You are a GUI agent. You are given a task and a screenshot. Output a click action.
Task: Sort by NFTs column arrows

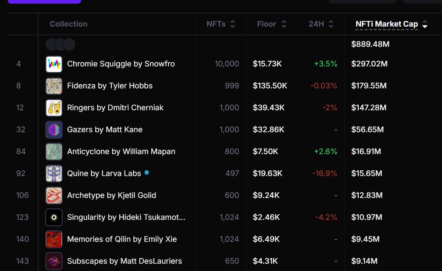tap(232, 24)
